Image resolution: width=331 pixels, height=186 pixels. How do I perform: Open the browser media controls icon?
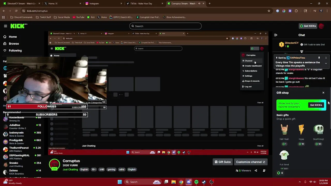(315, 11)
